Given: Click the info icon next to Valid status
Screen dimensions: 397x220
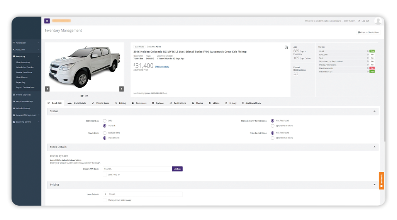Looking at the screenshot, I should (x=368, y=51).
